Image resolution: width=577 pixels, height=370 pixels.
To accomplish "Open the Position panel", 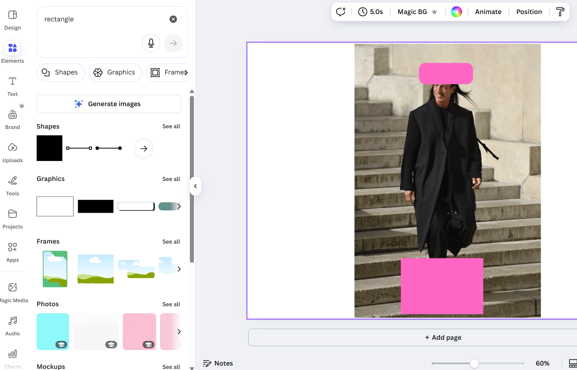I will point(529,12).
